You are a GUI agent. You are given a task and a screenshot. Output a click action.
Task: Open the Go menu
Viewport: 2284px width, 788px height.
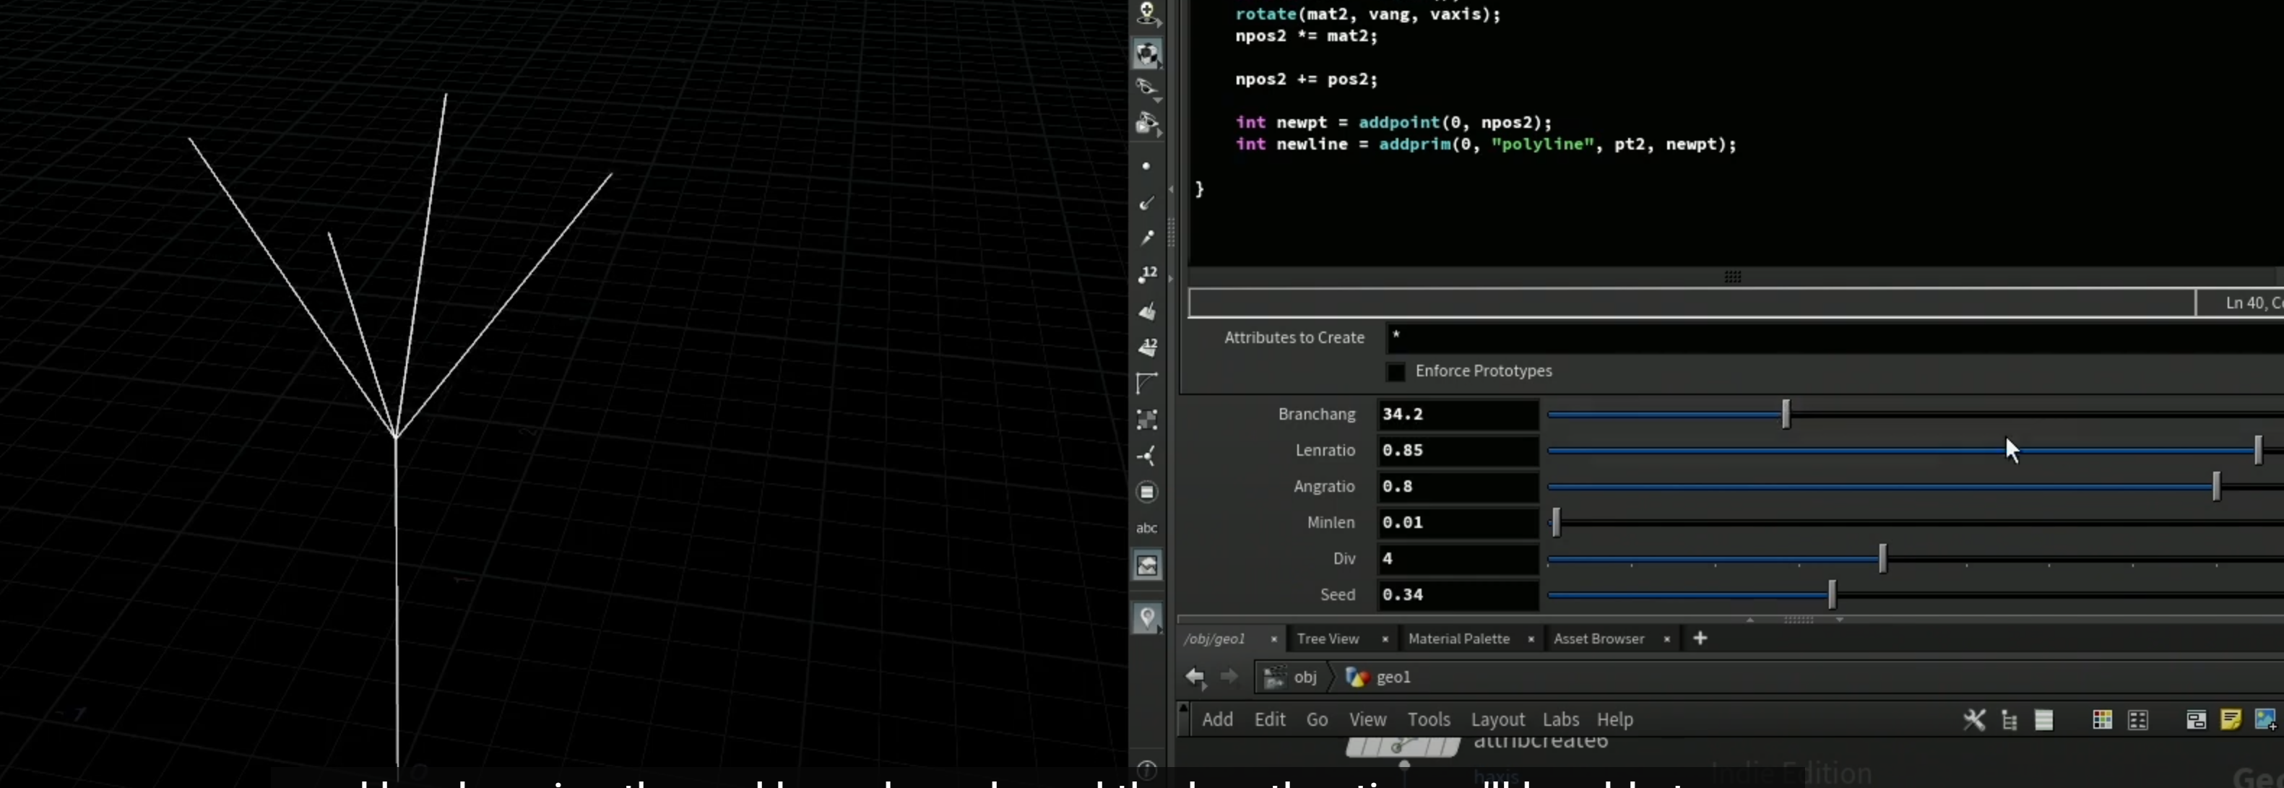pyautogui.click(x=1317, y=720)
